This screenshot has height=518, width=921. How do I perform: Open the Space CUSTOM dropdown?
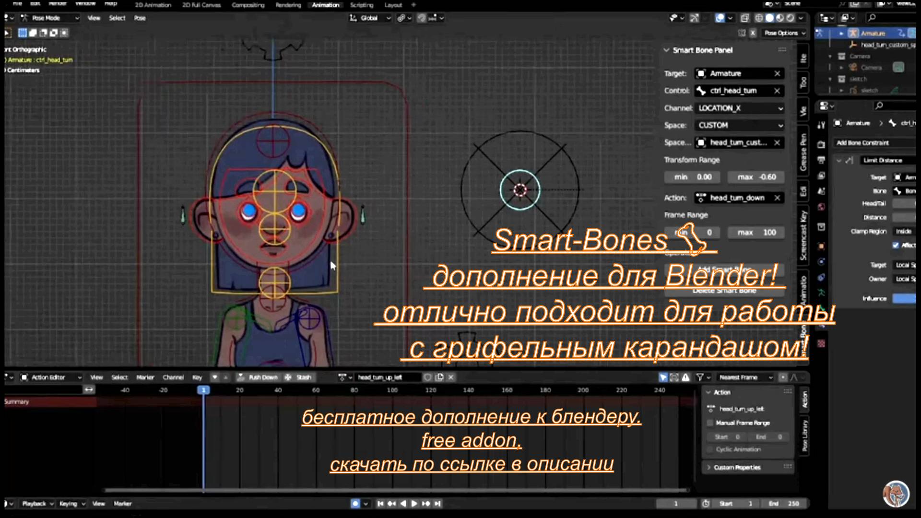(x=739, y=125)
